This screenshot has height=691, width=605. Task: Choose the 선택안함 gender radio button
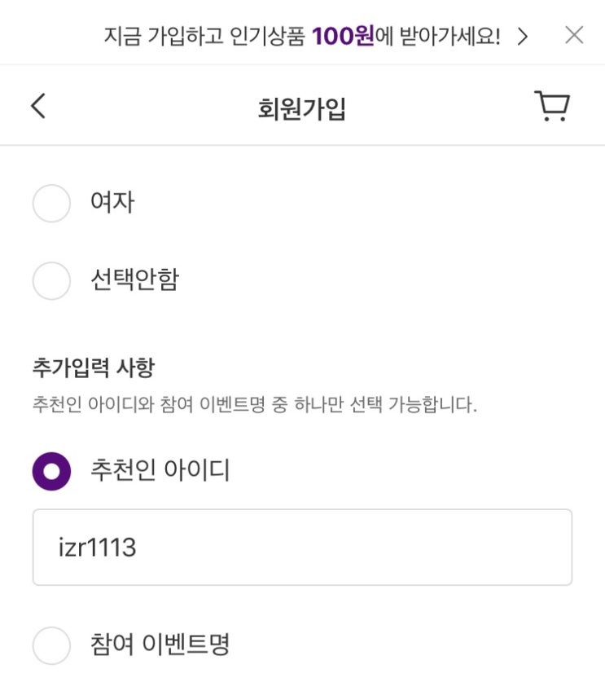click(x=51, y=281)
